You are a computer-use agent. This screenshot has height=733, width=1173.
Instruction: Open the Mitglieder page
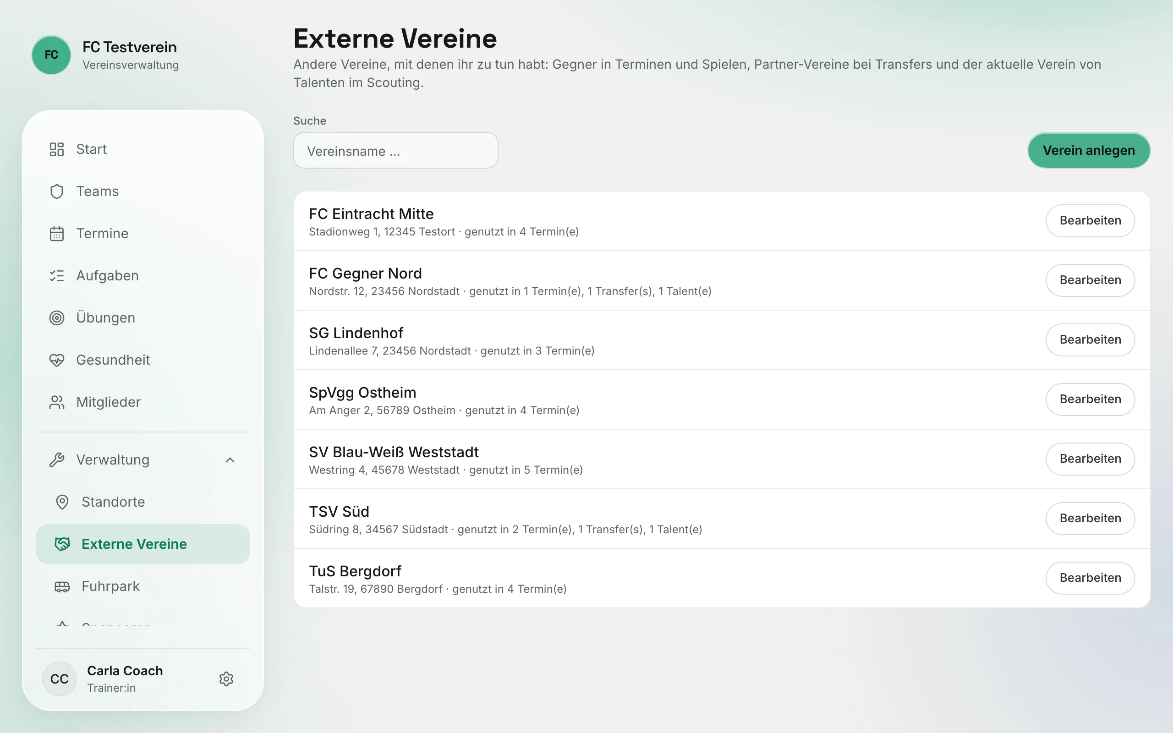[x=143, y=402]
